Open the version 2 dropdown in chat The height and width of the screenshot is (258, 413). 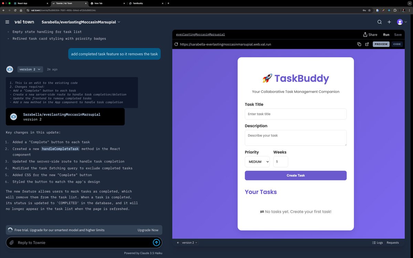30,69
